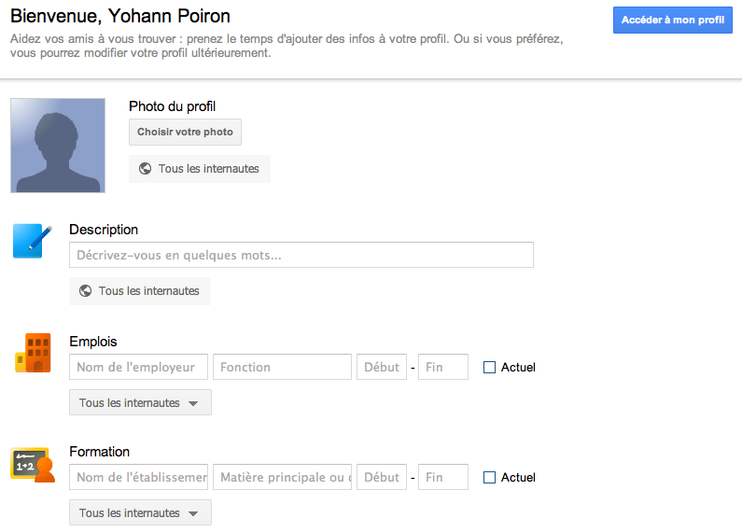Open Emplois visibility dropdown Tous les internautes
The width and height of the screenshot is (742, 532).
click(x=140, y=403)
